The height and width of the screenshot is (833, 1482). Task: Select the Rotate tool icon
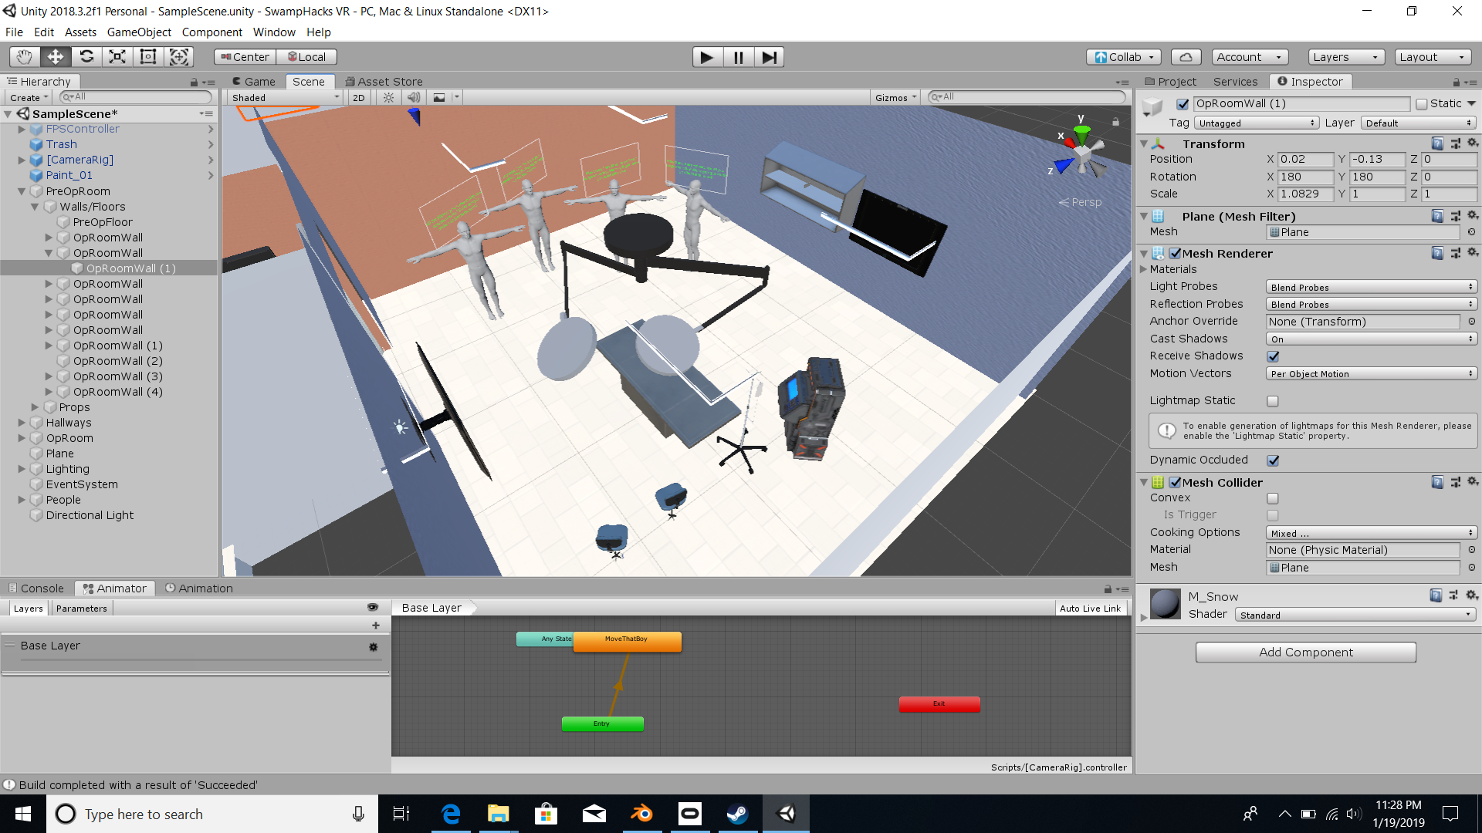(x=86, y=57)
